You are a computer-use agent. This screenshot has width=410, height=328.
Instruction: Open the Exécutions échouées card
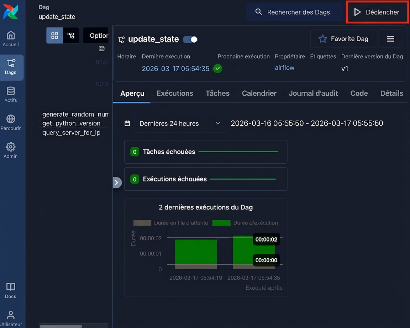205,179
